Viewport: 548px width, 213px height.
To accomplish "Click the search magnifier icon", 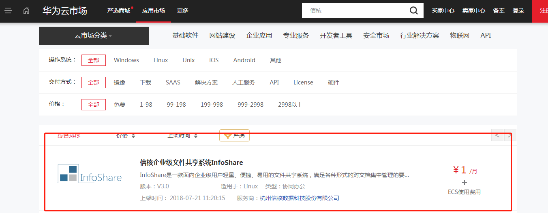I will point(413,11).
